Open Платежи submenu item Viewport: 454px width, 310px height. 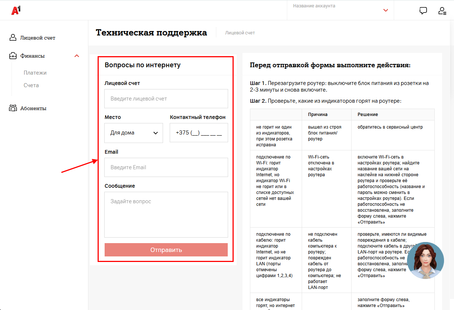click(x=35, y=73)
